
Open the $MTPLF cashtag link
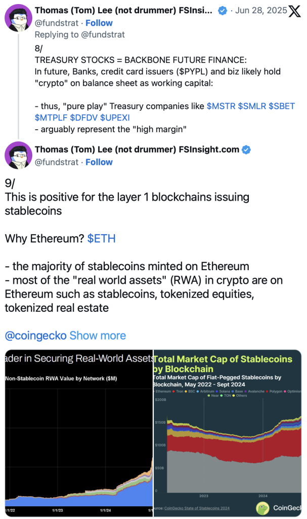click(x=51, y=118)
